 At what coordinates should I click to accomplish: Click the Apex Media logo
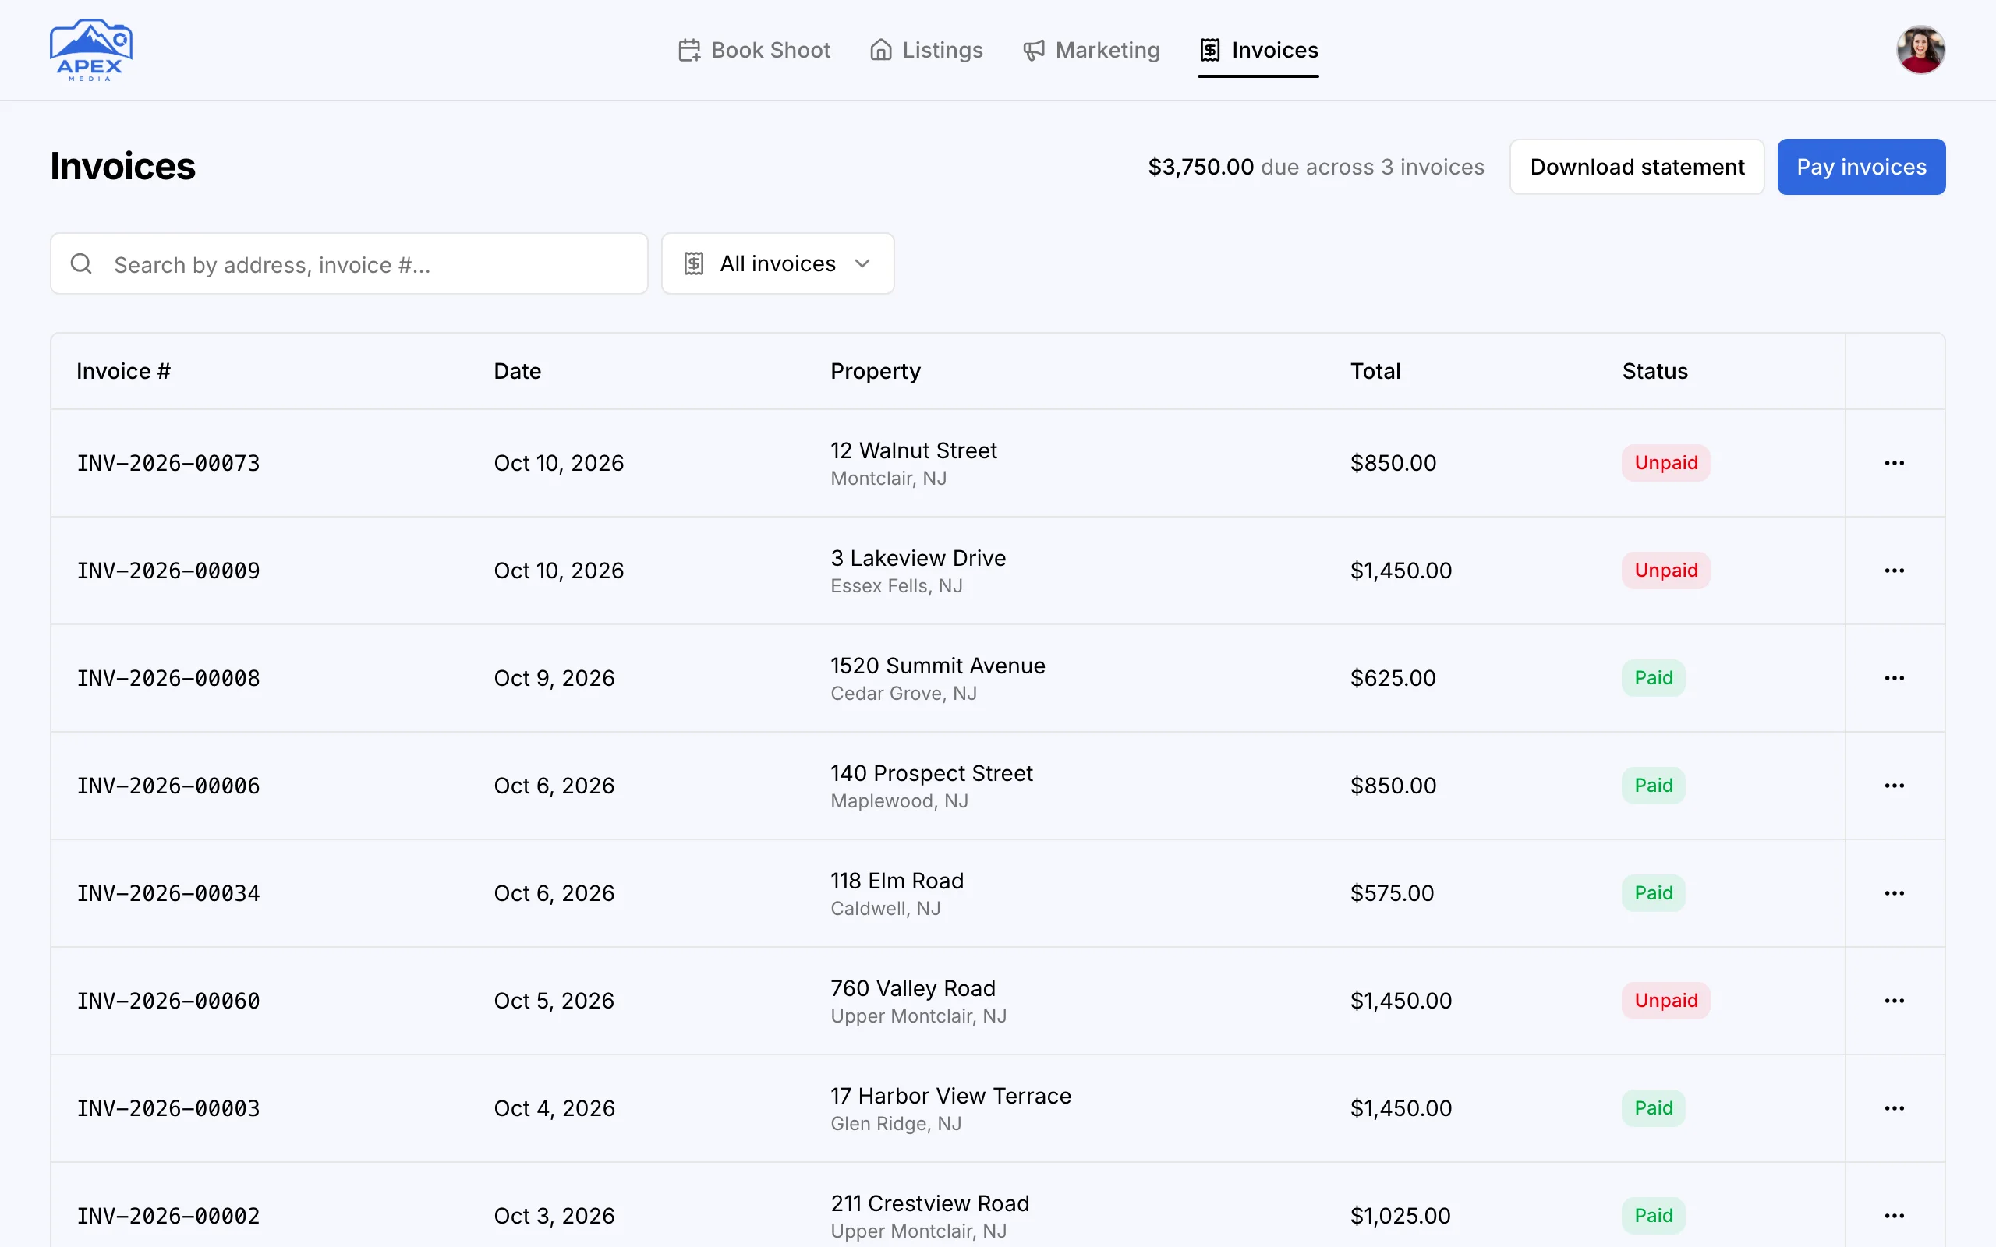[90, 49]
